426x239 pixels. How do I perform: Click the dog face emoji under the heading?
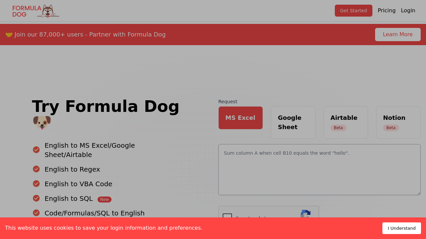point(42,122)
